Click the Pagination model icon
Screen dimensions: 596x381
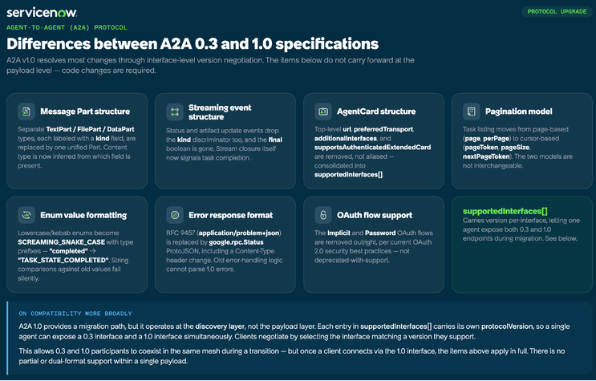pos(472,111)
